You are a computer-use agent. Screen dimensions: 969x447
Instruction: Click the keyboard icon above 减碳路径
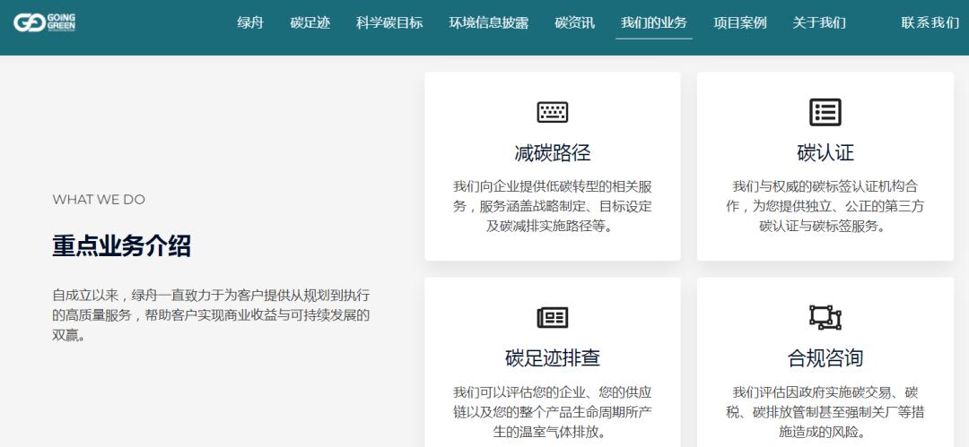pyautogui.click(x=552, y=112)
